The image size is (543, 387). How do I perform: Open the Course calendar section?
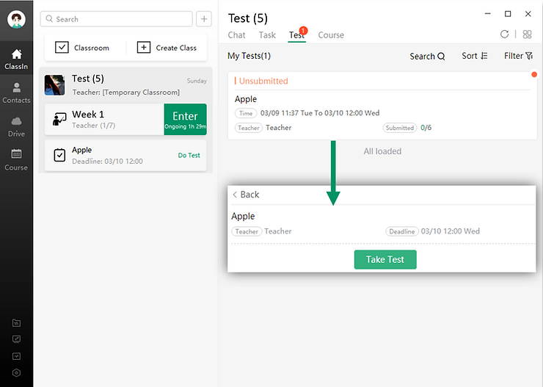(16, 159)
